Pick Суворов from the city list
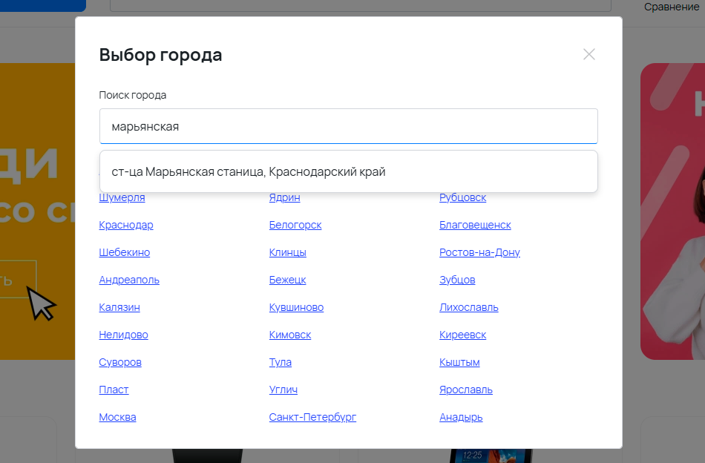This screenshot has width=705, height=463. point(120,362)
